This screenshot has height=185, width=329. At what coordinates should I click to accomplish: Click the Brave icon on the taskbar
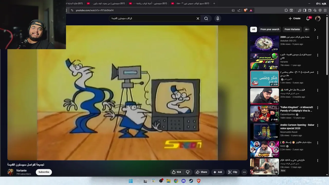click(x=198, y=181)
